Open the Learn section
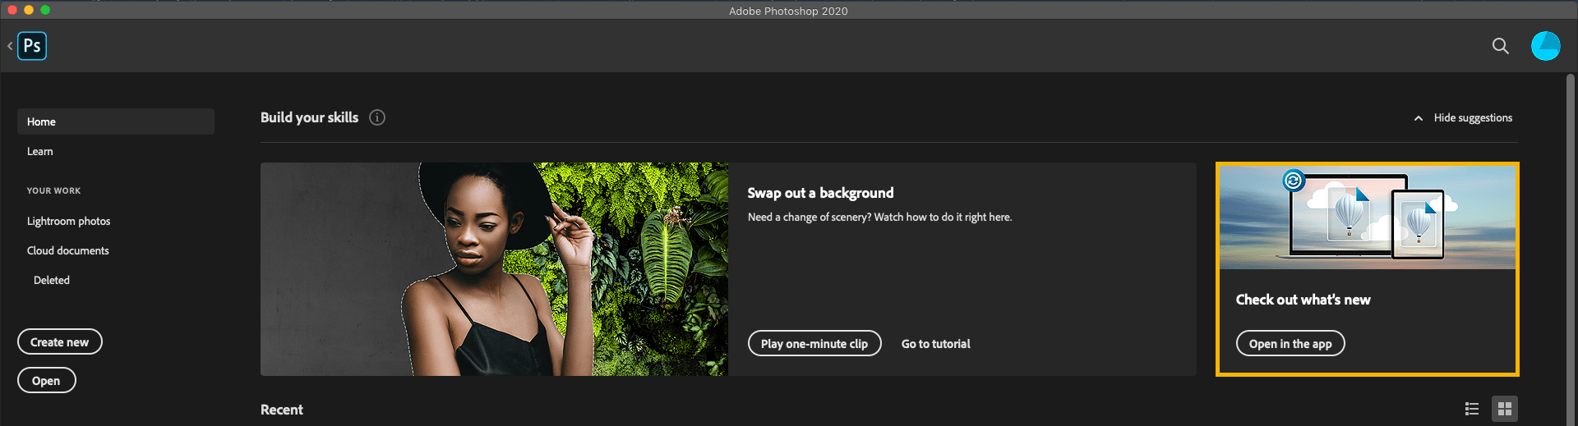The height and width of the screenshot is (426, 1578). (40, 151)
